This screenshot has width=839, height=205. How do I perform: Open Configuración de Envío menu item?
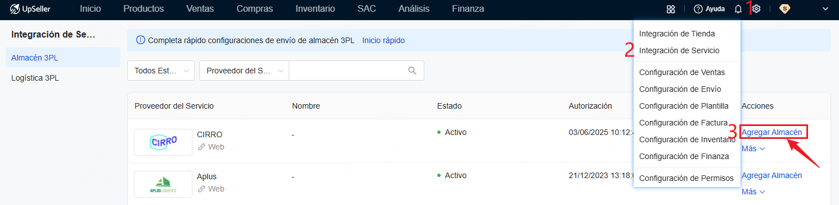680,89
